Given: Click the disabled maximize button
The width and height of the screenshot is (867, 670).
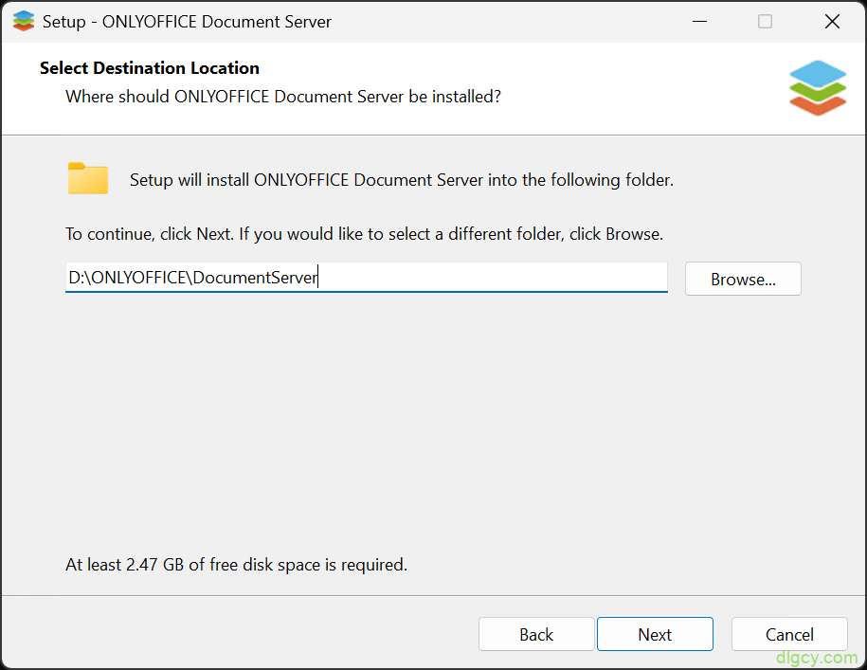Looking at the screenshot, I should 765,22.
